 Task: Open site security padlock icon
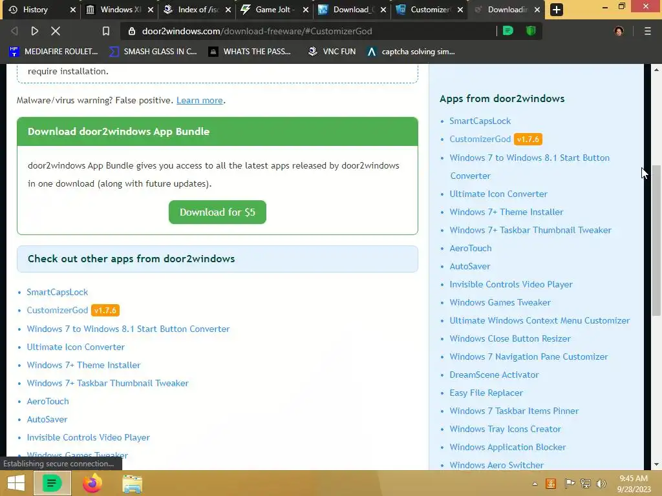[x=132, y=31]
